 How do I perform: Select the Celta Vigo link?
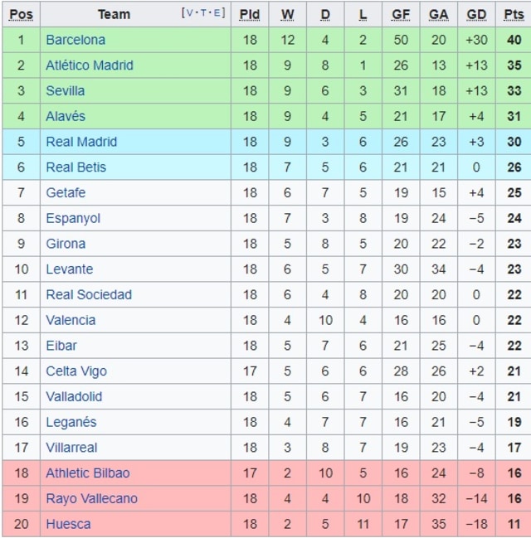(76, 371)
